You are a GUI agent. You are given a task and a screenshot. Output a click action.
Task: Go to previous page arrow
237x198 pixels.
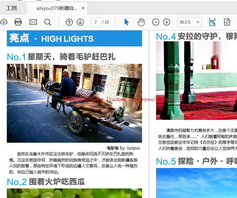click(69, 22)
